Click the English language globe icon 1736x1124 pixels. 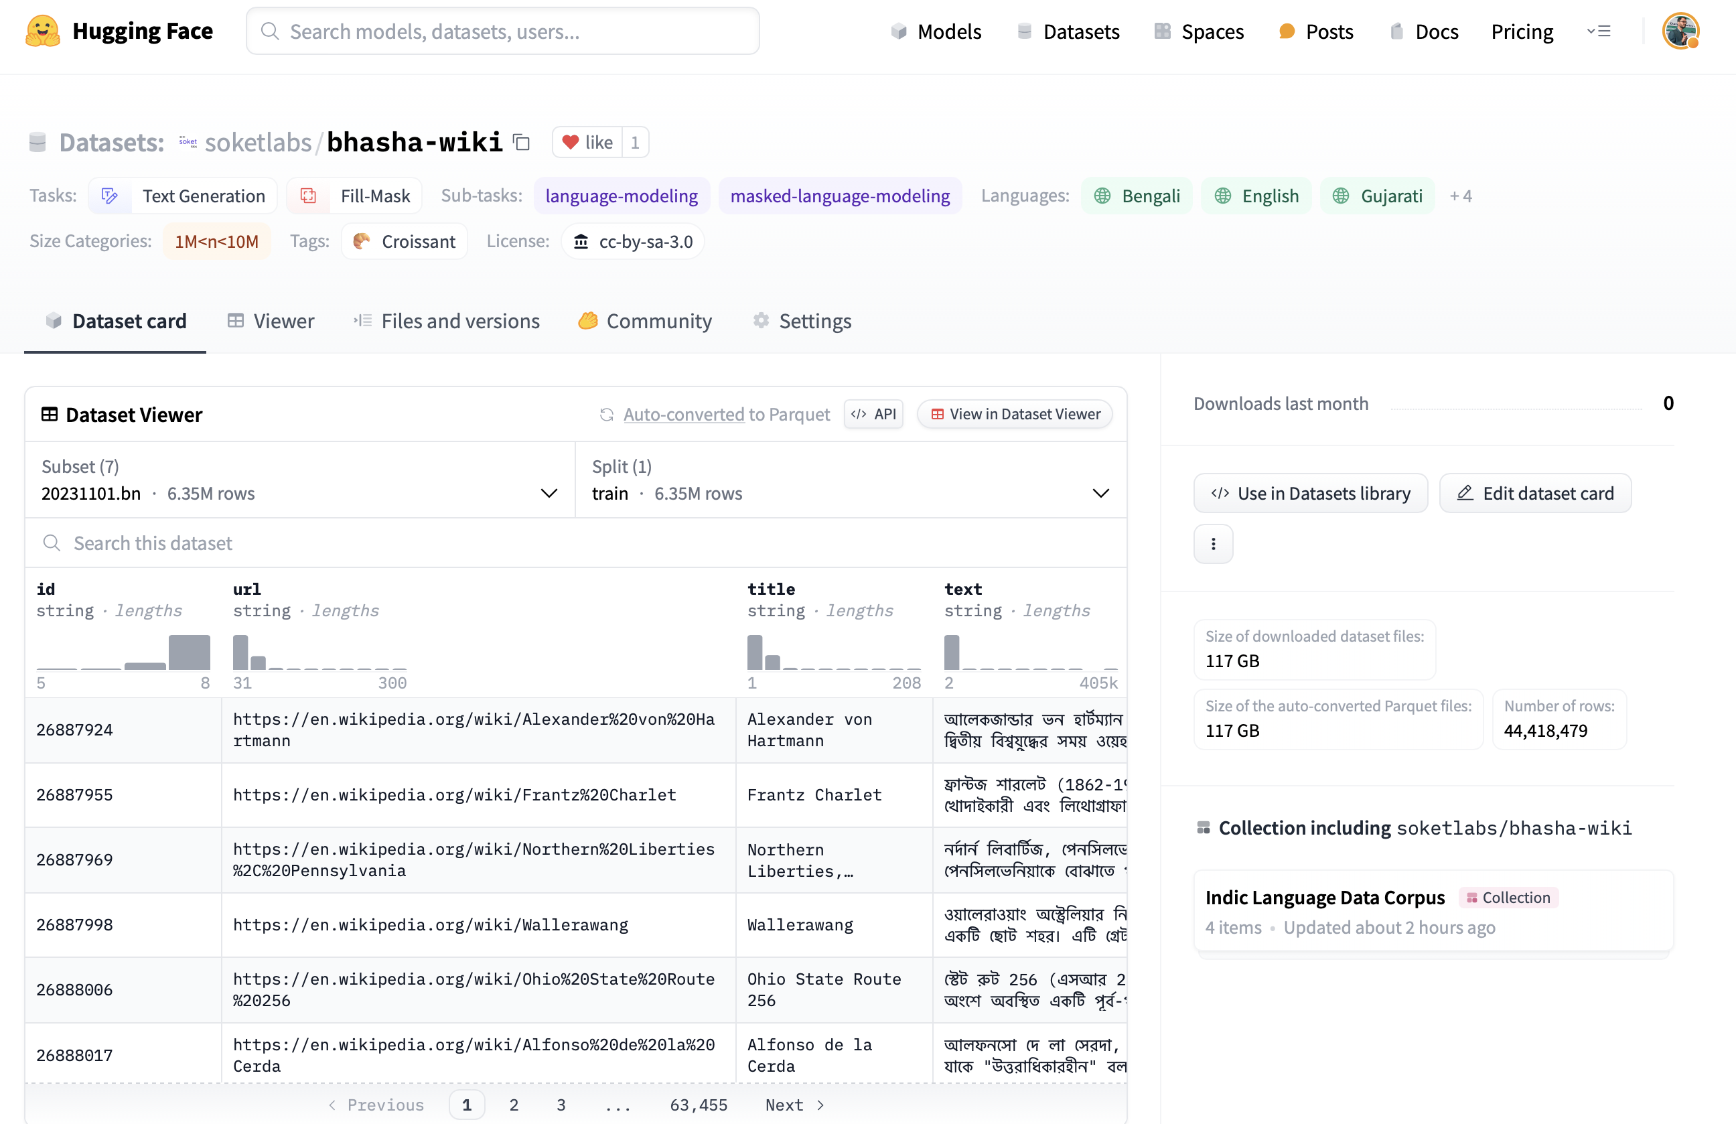[1222, 196]
